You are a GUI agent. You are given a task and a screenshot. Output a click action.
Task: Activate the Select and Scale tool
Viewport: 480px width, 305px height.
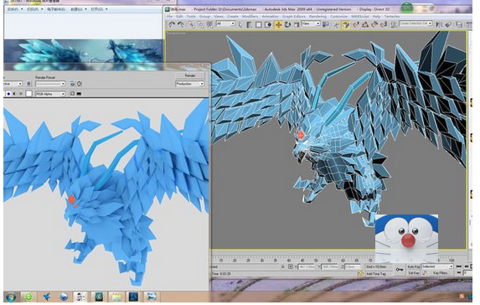pyautogui.click(x=297, y=25)
